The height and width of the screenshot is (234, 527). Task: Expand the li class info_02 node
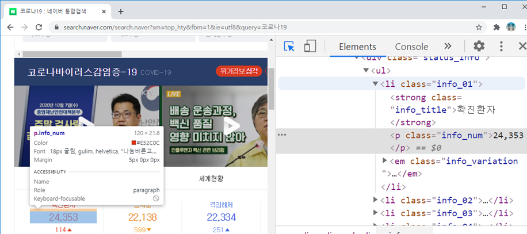tap(376, 200)
